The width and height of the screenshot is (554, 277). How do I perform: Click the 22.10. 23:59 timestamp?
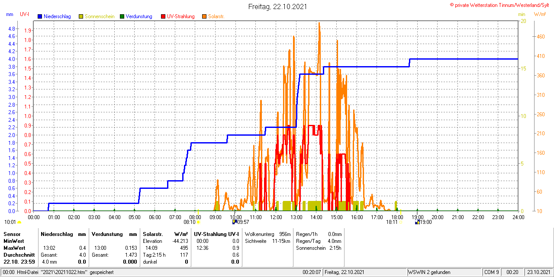click(x=19, y=262)
